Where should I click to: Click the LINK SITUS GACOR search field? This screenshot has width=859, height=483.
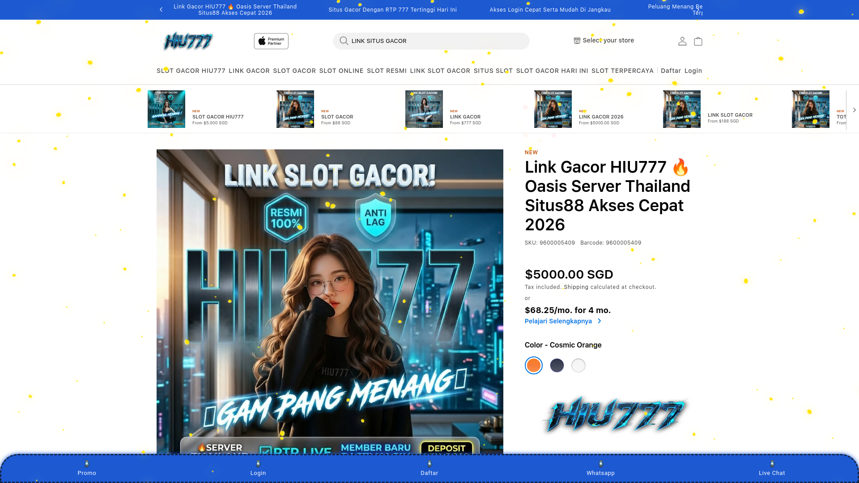(431, 41)
